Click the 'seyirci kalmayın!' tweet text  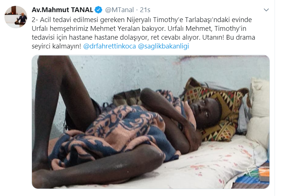(x=57, y=46)
